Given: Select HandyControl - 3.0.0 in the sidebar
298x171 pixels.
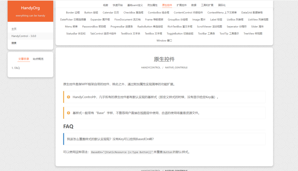Looking at the screenshot, I should click(24, 36).
